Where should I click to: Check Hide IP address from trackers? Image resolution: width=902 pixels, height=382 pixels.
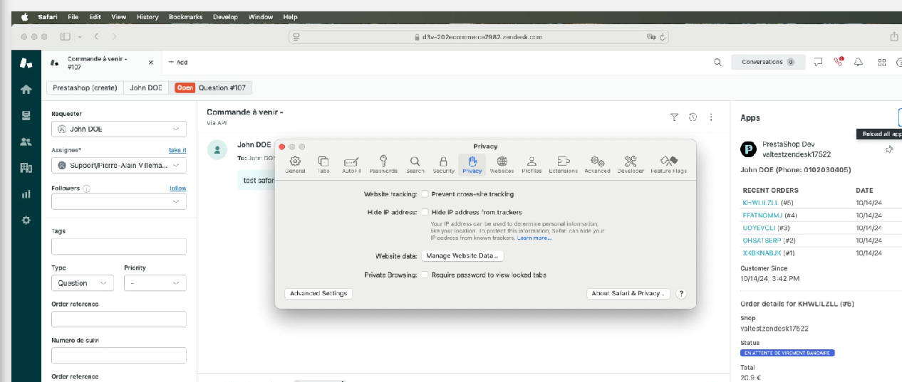click(425, 212)
